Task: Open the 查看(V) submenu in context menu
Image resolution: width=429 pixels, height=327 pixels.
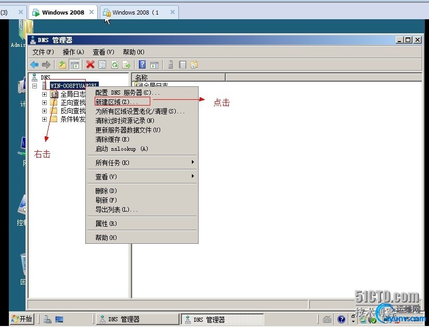Action: pos(142,177)
